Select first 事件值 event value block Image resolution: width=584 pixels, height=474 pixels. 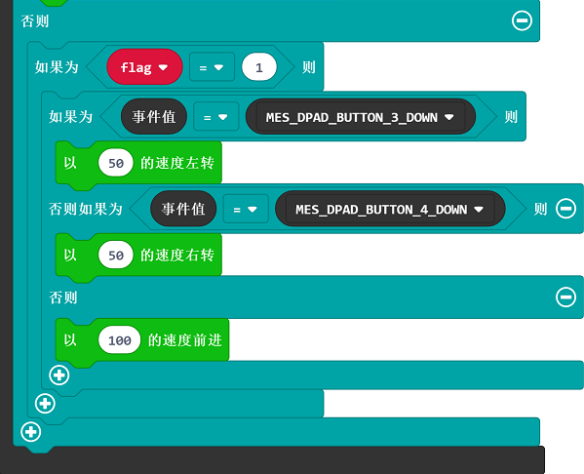pos(154,117)
